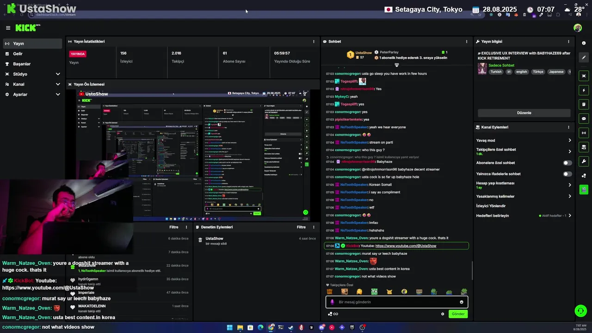Click the chat scrollbar

[472, 271]
